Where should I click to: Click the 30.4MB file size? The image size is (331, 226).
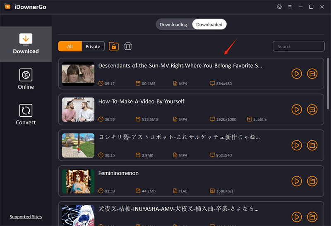[x=149, y=83]
